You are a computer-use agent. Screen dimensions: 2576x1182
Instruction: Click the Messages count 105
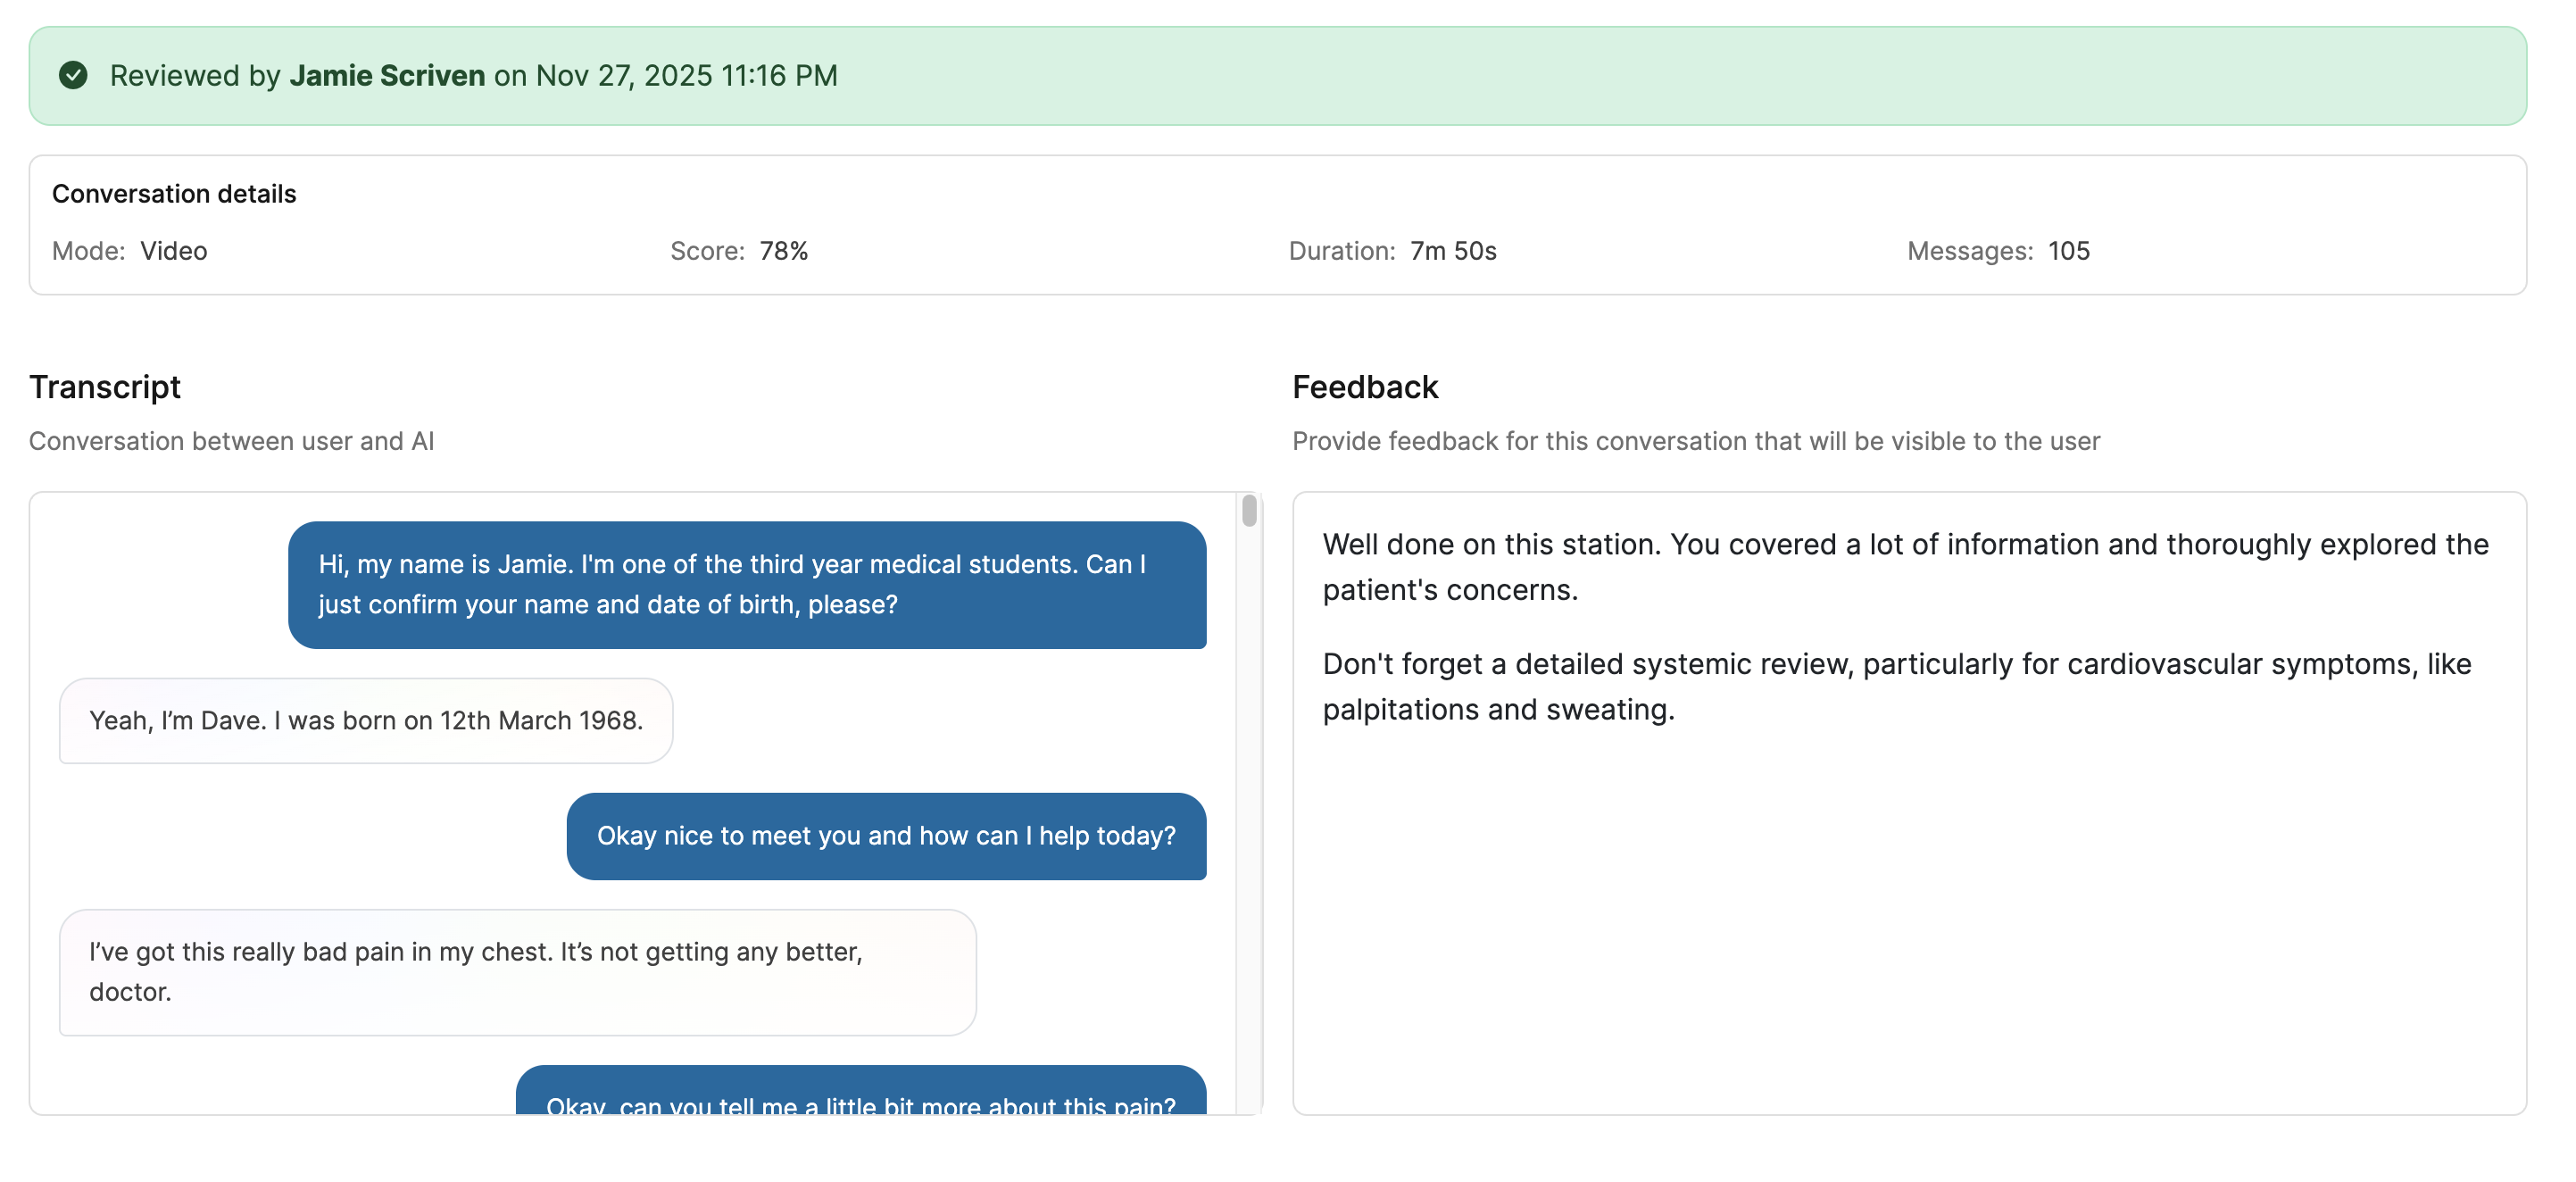pyautogui.click(x=2068, y=250)
